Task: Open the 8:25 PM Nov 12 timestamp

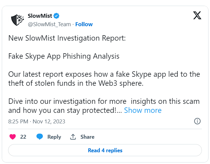Action: click(37, 122)
